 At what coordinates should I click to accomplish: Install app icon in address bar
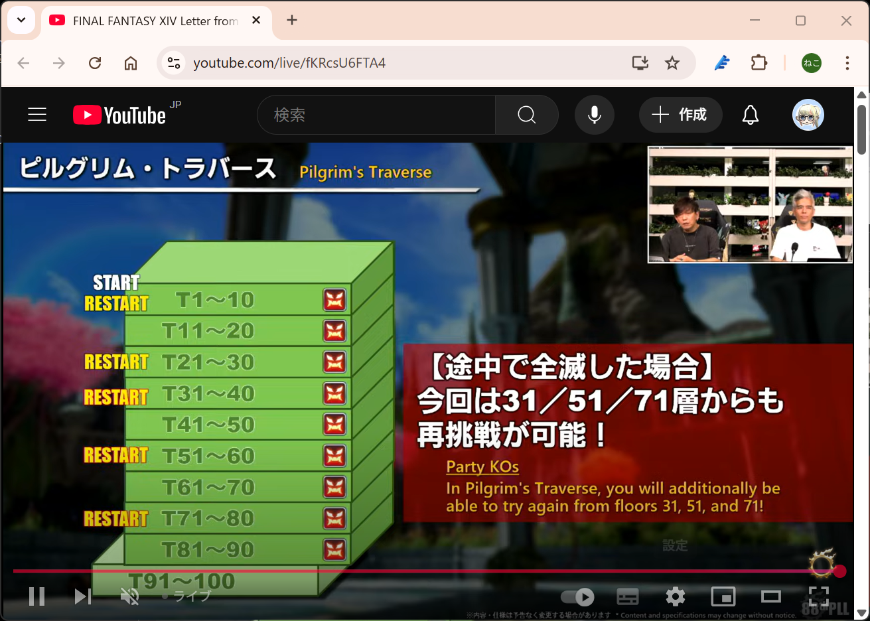coord(640,63)
